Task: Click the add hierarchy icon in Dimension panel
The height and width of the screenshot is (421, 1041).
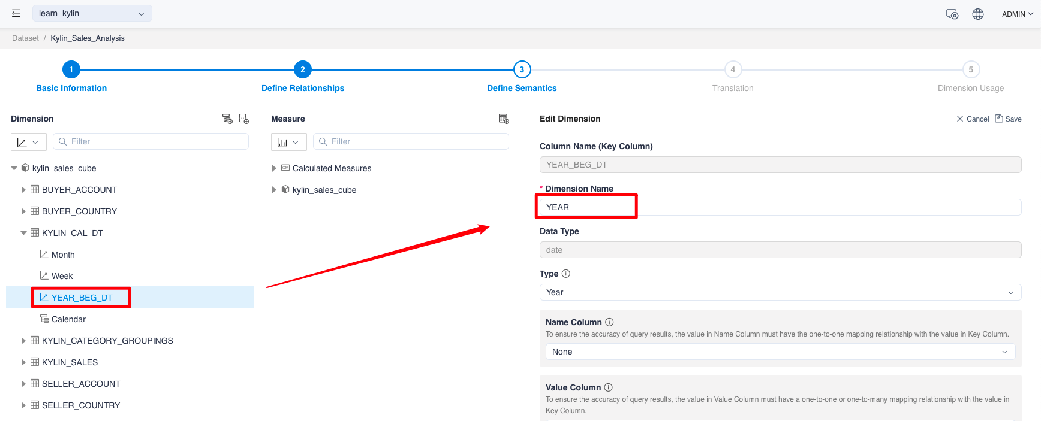Action: click(227, 119)
